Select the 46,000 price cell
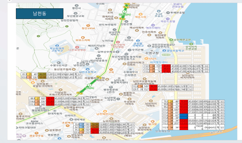242x143 pixels. [x=42, y=74]
